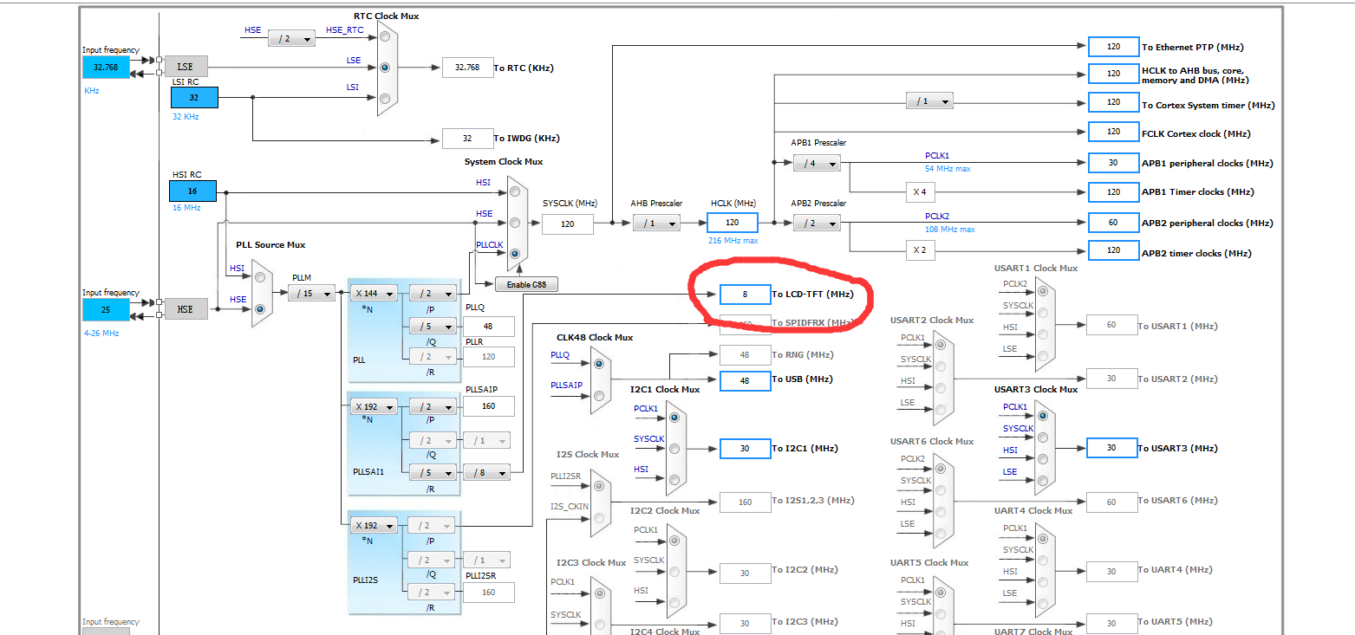The image size is (1355, 635).
Task: Open the AHB Prescaler dropdown
Action: (656, 224)
